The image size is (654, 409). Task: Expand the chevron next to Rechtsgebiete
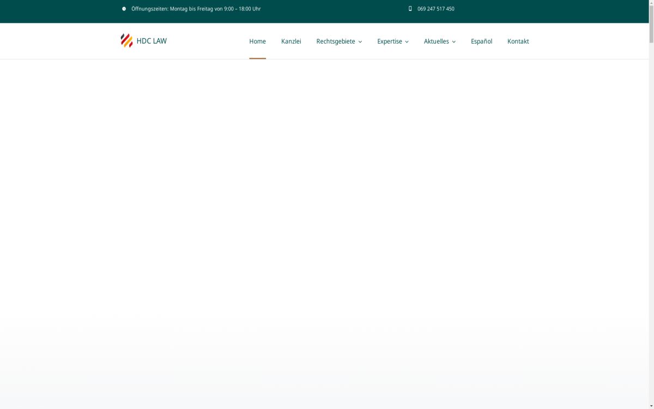360,42
